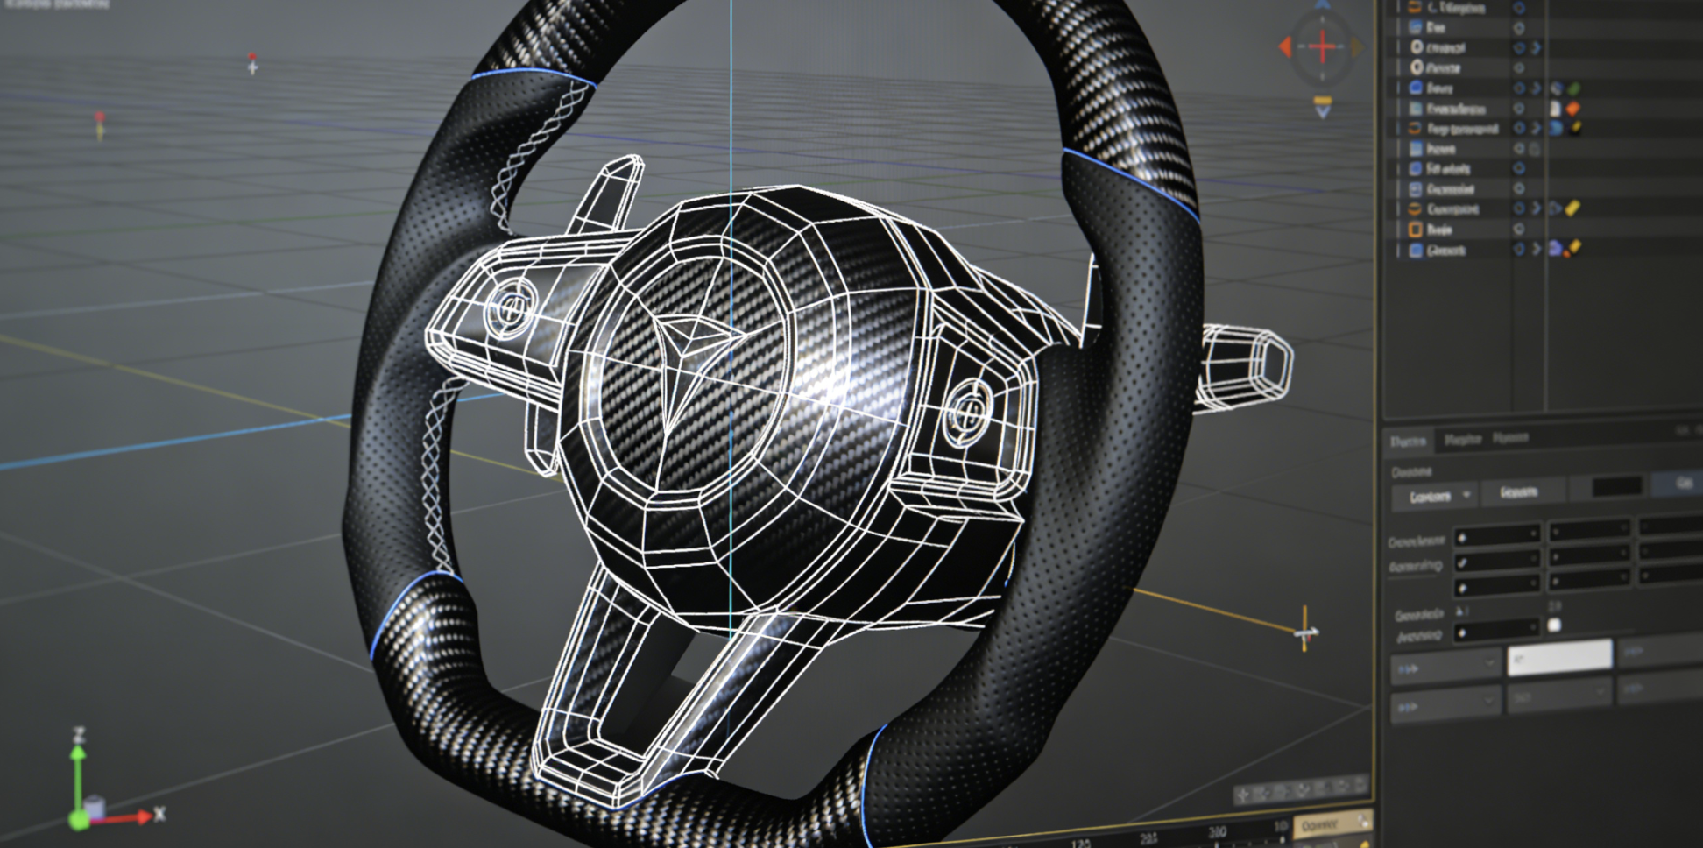Screen dimensions: 1703x848
Task: Click the red crosshair of the viewport navigation gizmo
Action: [x=1323, y=46]
